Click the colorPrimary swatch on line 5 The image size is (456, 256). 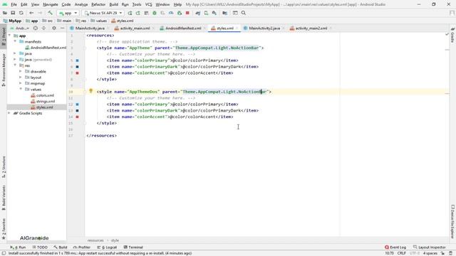(x=78, y=60)
